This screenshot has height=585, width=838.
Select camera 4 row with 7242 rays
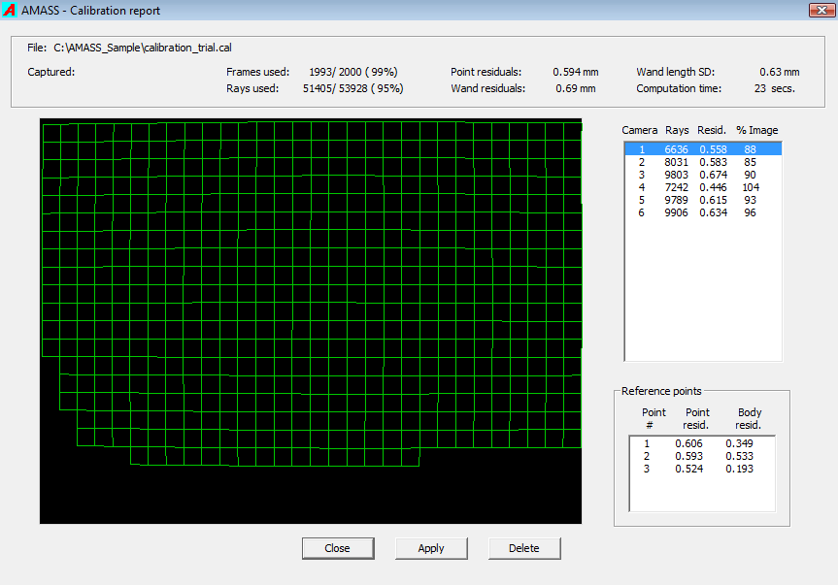pos(703,187)
